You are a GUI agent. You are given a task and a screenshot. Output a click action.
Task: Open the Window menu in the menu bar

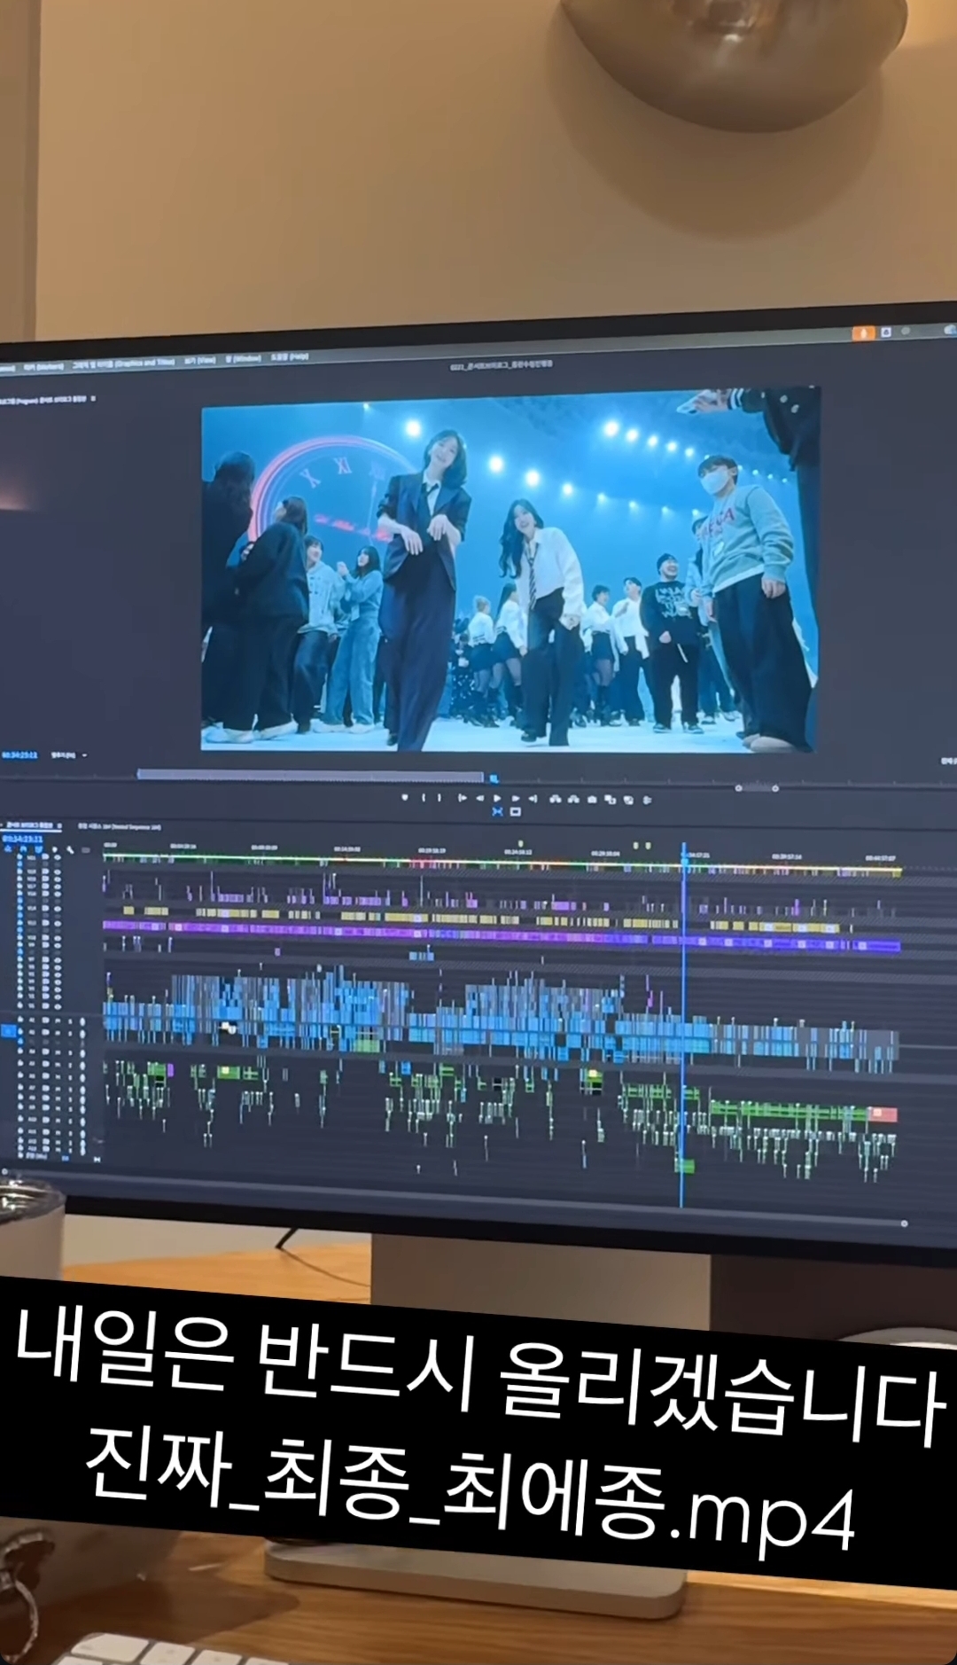(243, 359)
